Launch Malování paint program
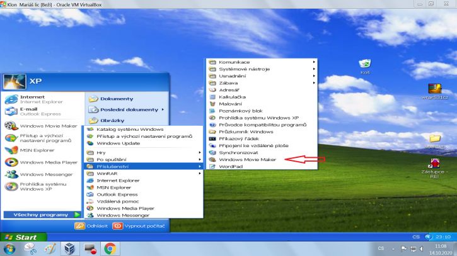The width and height of the screenshot is (457, 256). pos(262,104)
